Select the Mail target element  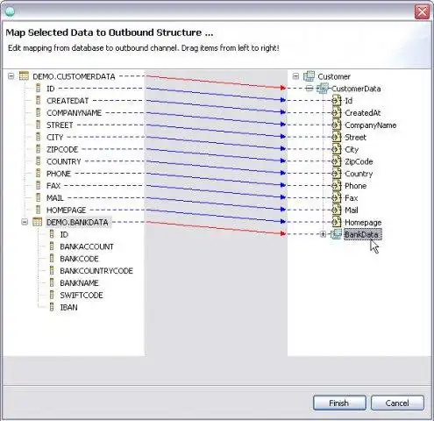click(x=352, y=210)
